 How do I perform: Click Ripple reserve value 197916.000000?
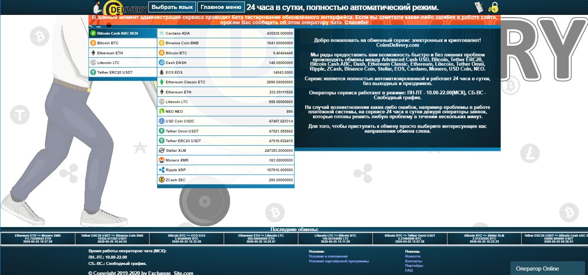point(280,170)
